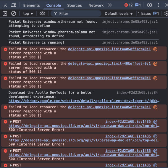Click the first '500 (Internal Server Error)' text
This screenshot has height=168, width=168.
point(36,130)
